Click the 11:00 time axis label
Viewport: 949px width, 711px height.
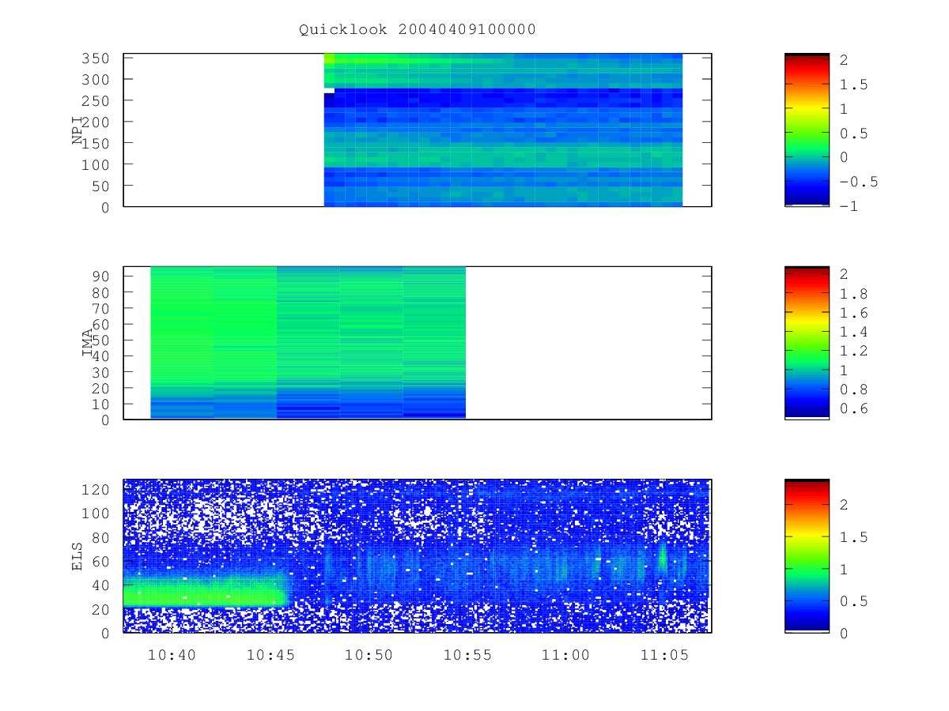[565, 655]
